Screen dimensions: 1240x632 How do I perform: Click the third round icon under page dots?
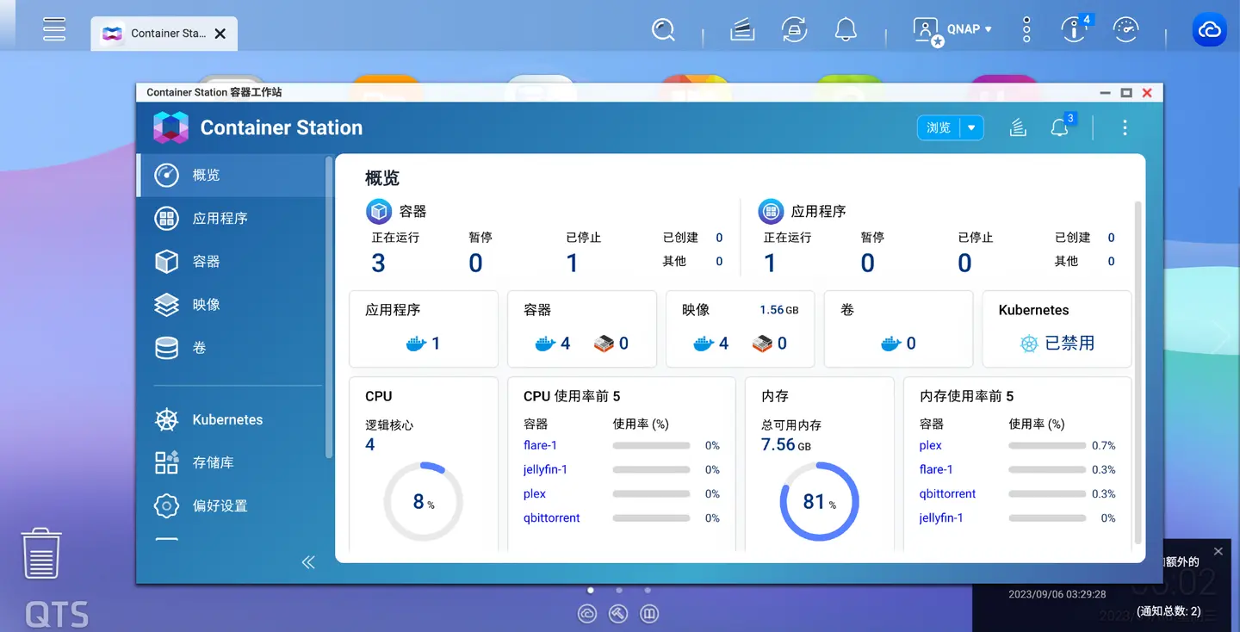649,614
